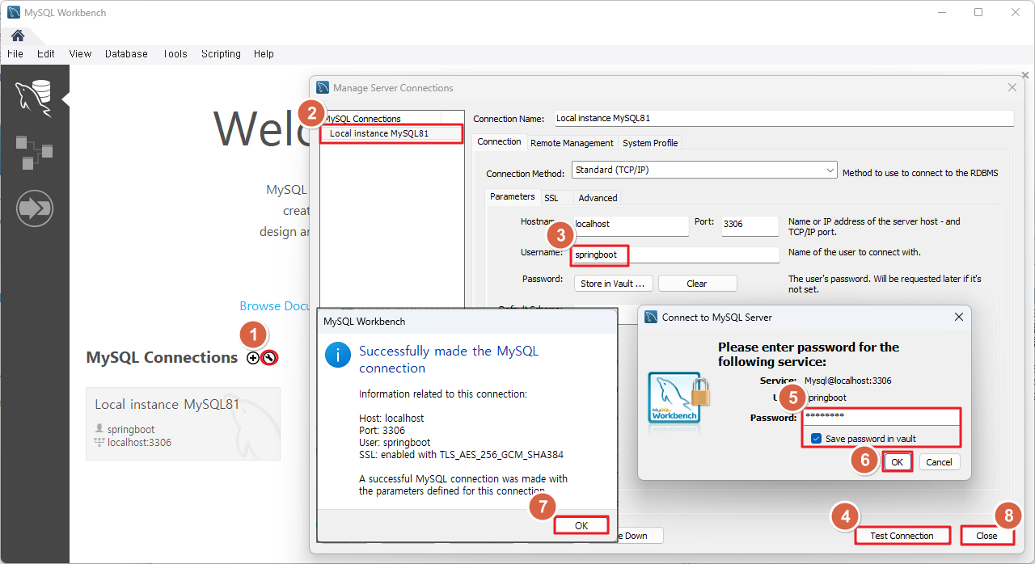Open the Help menu
This screenshot has height=564, width=1035.
point(264,54)
